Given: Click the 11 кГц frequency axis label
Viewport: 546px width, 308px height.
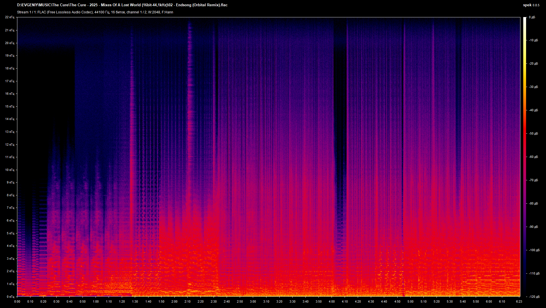Looking at the screenshot, I should coord(11,157).
